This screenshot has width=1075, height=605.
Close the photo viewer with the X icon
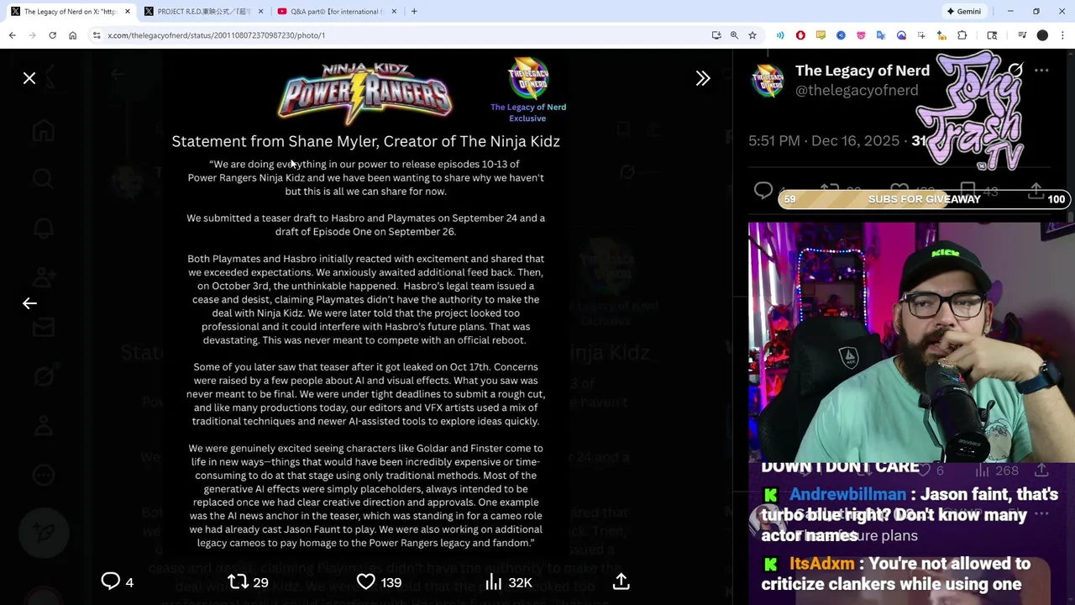[x=29, y=78]
